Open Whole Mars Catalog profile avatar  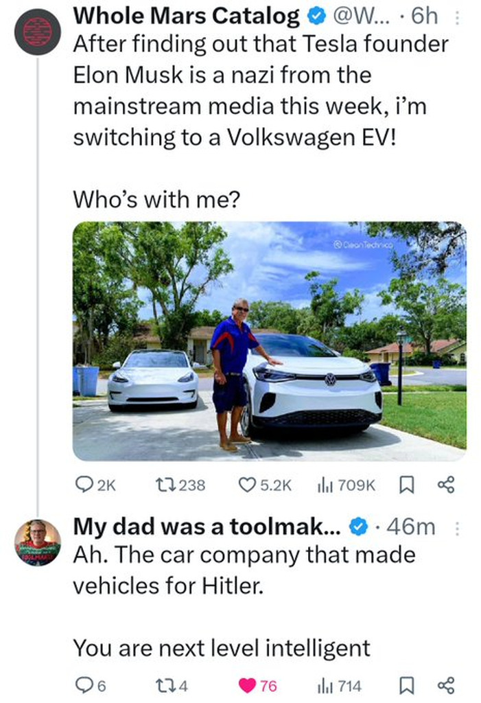pos(38,32)
